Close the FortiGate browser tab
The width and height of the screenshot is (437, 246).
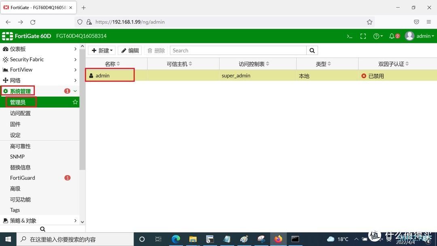71,8
